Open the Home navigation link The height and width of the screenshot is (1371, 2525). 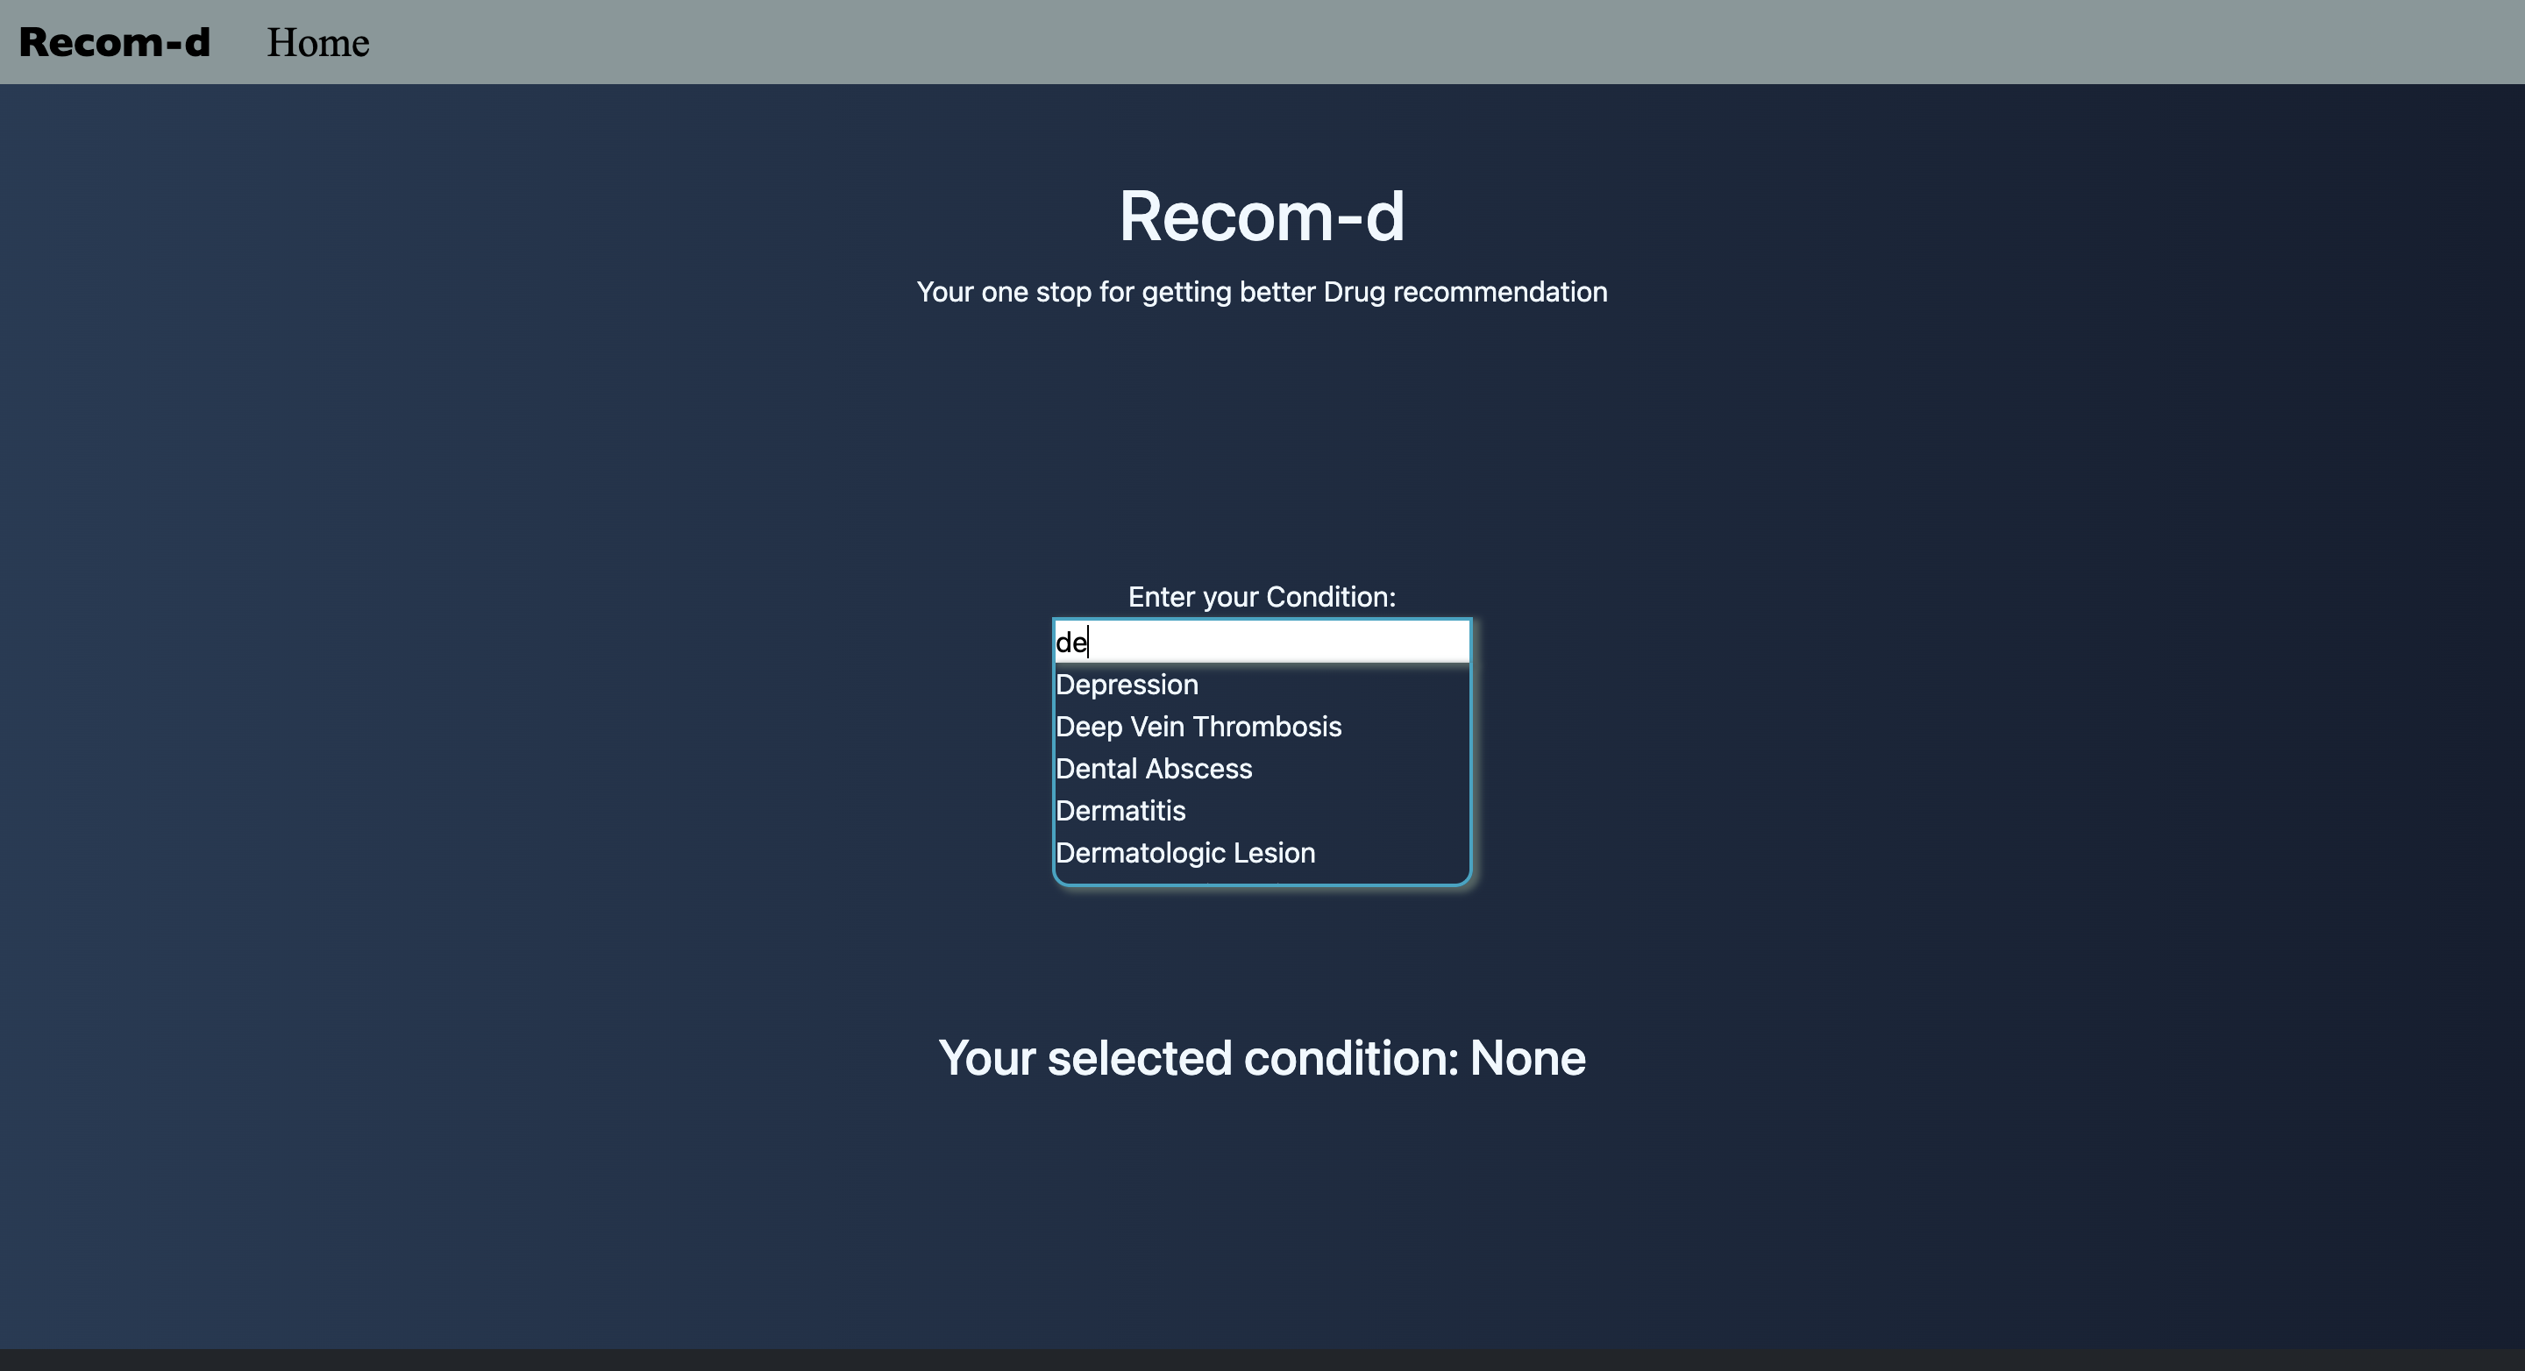(x=317, y=42)
